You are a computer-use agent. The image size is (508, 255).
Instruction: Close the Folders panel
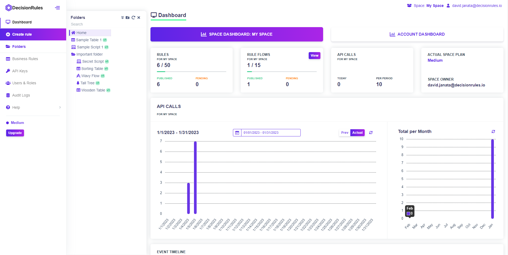139,18
